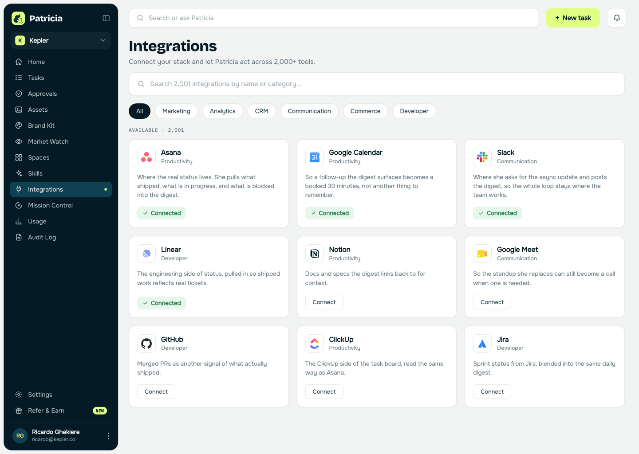Select the All filter

click(x=140, y=111)
